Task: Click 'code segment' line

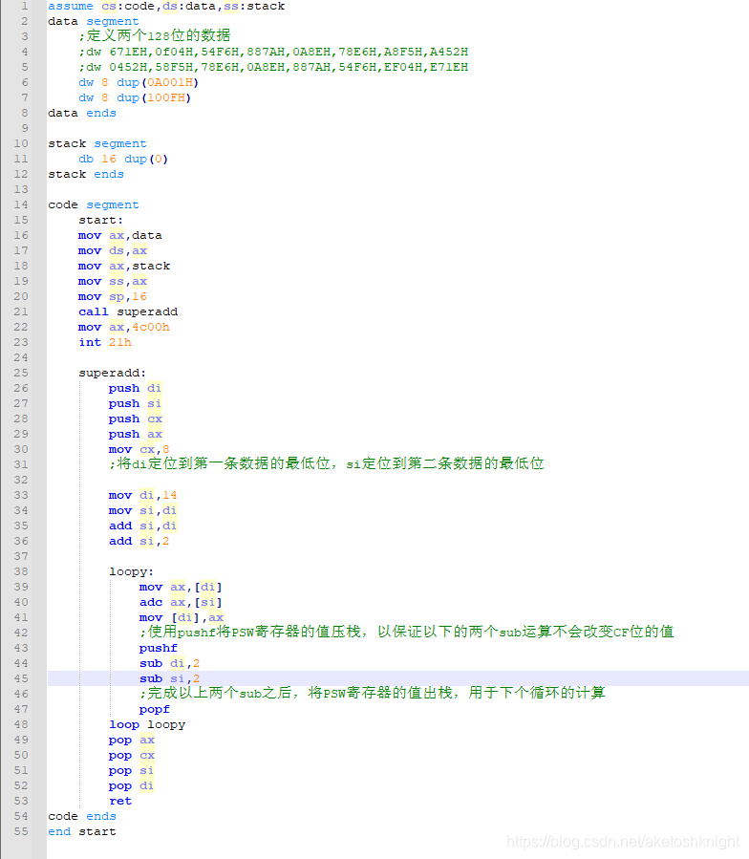Action: (x=93, y=204)
